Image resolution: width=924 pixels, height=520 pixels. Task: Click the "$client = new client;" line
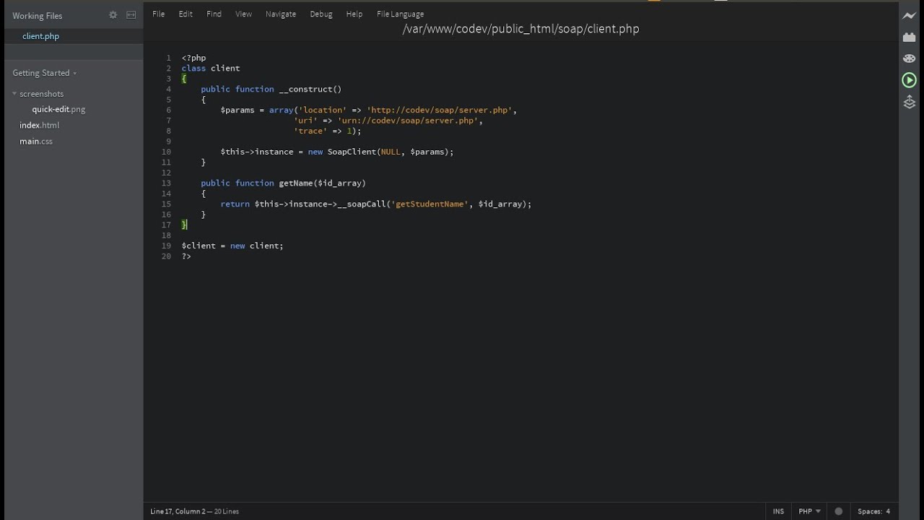pos(232,246)
